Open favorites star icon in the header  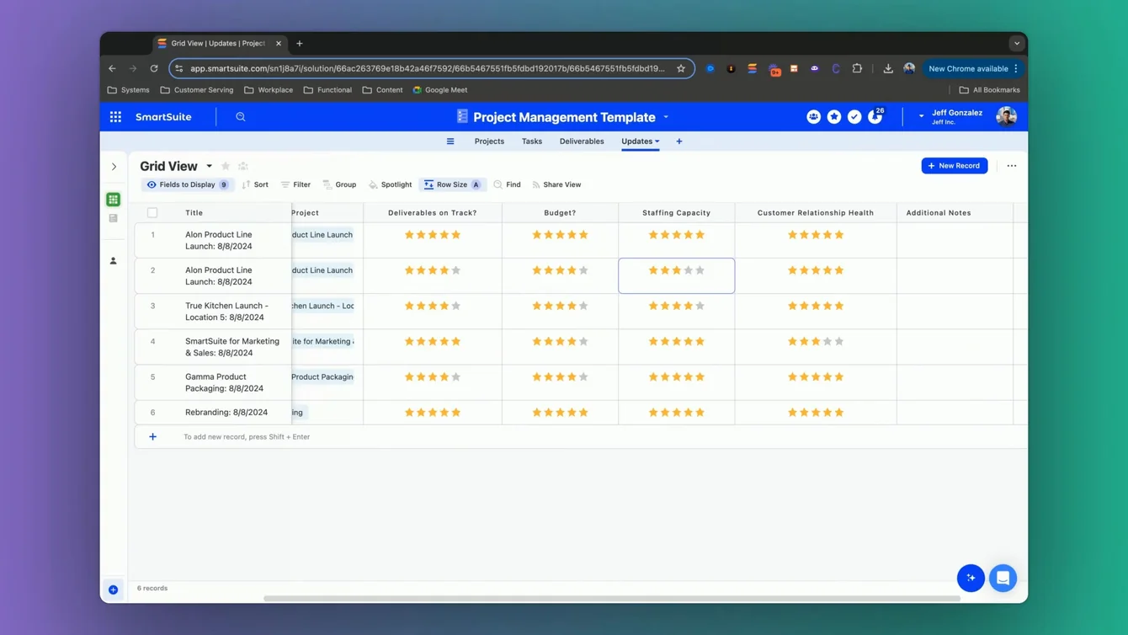pyautogui.click(x=834, y=117)
